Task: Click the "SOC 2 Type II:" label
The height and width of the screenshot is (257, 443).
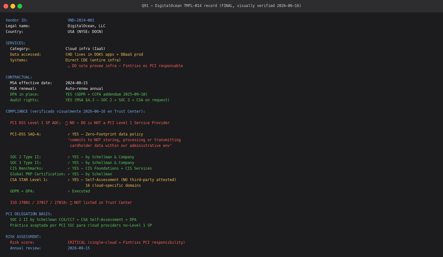Action: [26, 157]
